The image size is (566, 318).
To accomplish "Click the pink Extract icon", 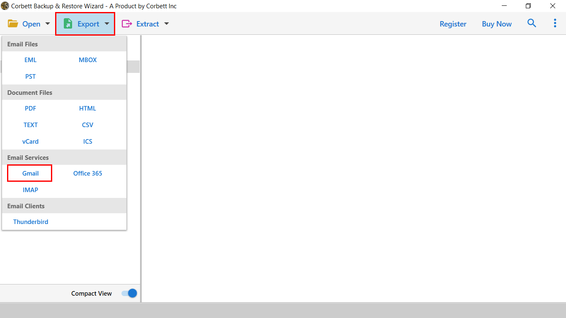I will (x=126, y=24).
